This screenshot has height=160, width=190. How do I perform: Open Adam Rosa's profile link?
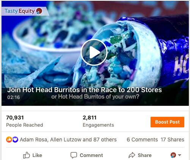34,140
